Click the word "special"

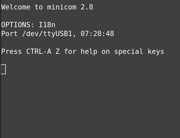[129, 51]
